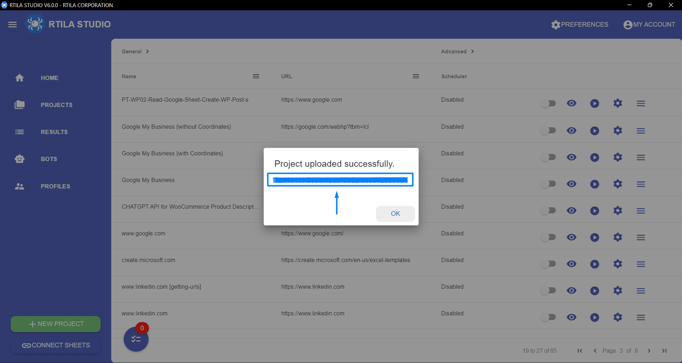Viewport: 682px width, 363px height.
Task: Run the CHATGPT API WooCommerce project
Action: point(595,211)
